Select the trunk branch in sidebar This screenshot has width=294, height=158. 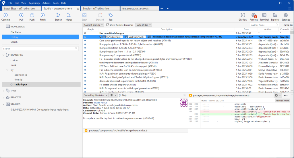(13, 65)
